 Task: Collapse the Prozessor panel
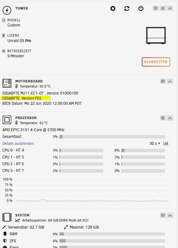click(170, 118)
